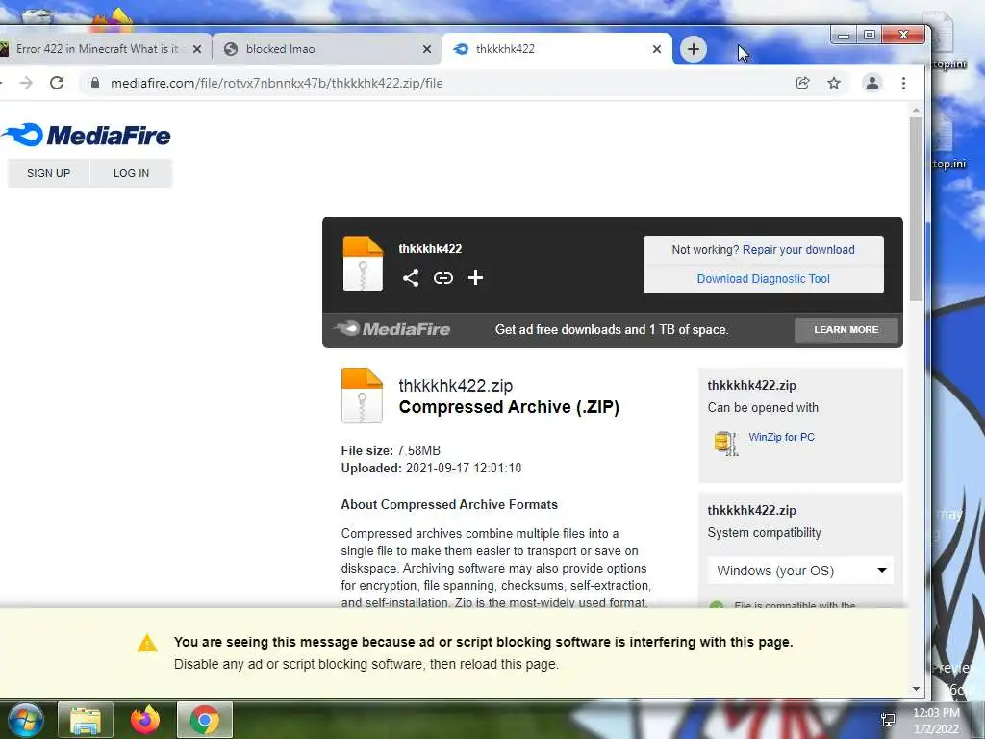Click the Uploaded: 2021-09-17 12:01:10 text

tap(431, 469)
